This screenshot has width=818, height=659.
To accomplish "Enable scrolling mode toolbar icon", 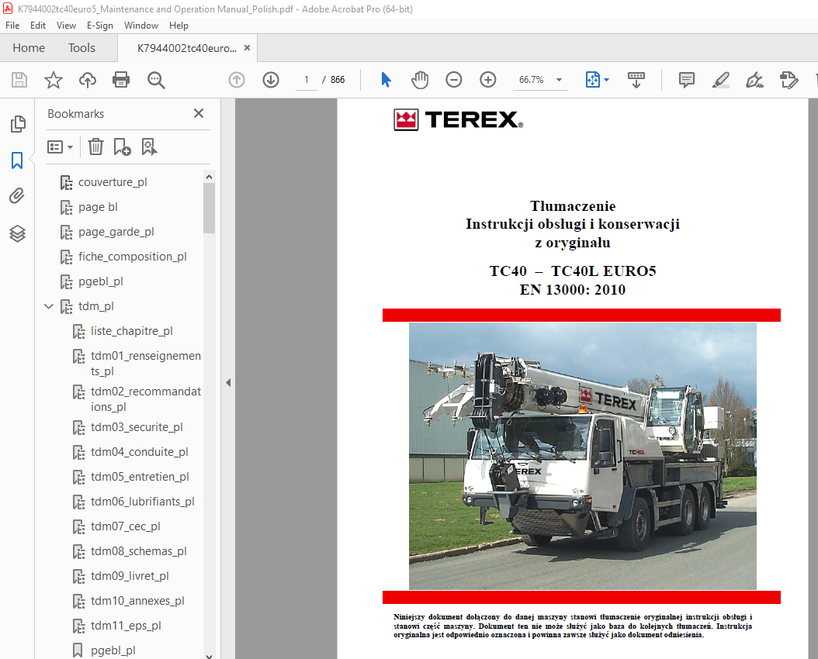I will coord(636,80).
